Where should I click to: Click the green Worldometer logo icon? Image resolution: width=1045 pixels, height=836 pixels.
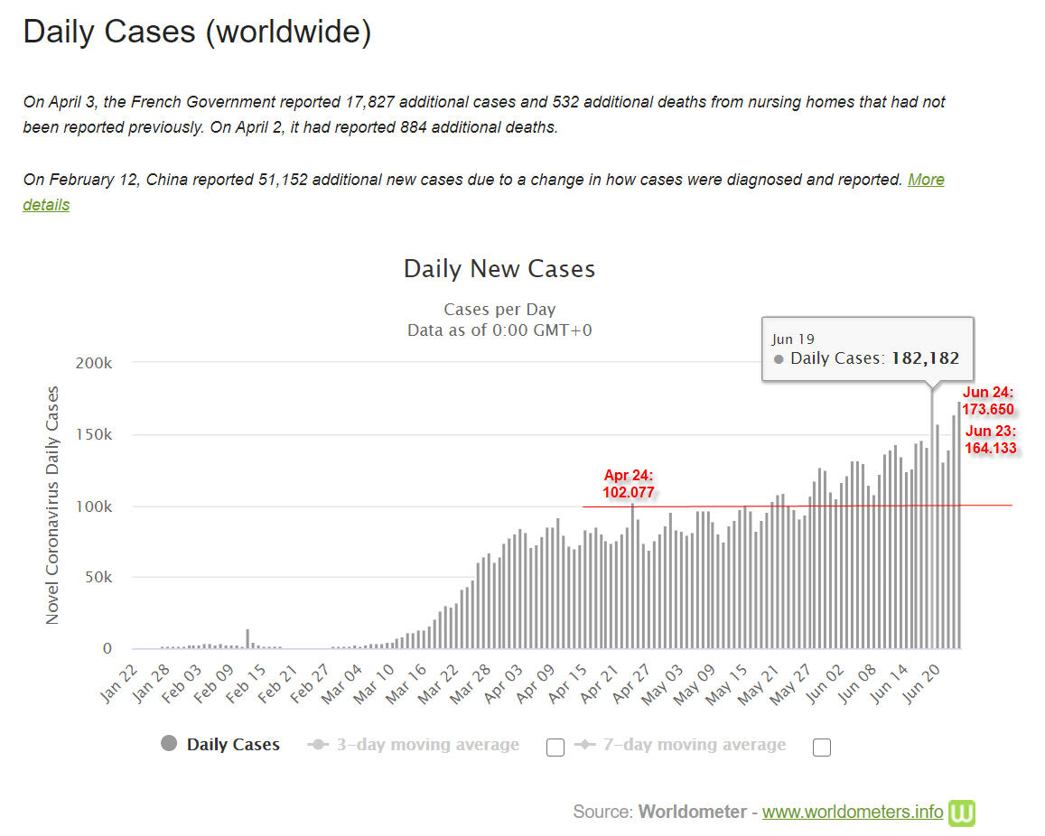pyautogui.click(x=962, y=813)
